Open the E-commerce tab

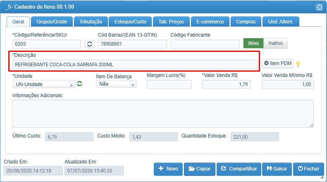[x=210, y=22]
